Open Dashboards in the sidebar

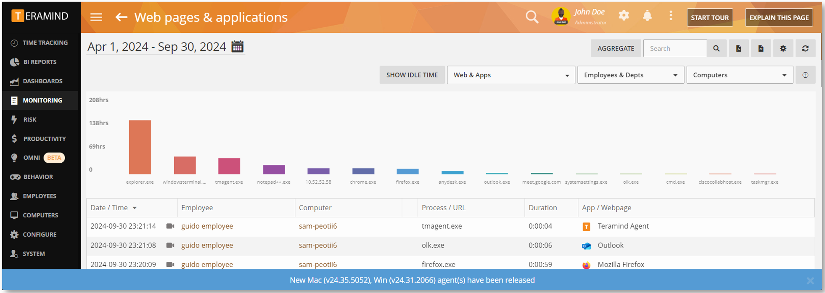40,81
